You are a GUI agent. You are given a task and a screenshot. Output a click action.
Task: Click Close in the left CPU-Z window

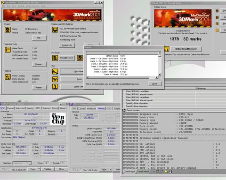[x=61, y=169]
